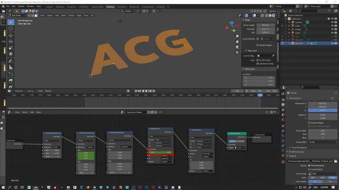
Task: Open the timeline Playback popover
Action: [x=20, y=91]
